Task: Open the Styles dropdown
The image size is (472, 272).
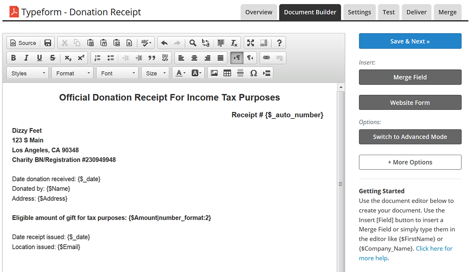Action: pyautogui.click(x=28, y=73)
